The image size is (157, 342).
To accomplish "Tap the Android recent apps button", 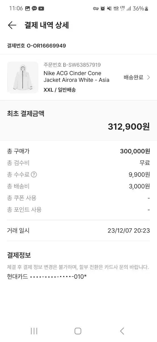I will [34, 331].
